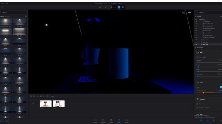Viewport: 222px width, 124px height.
Task: Open the blue Color swatch
Action: 221,87
